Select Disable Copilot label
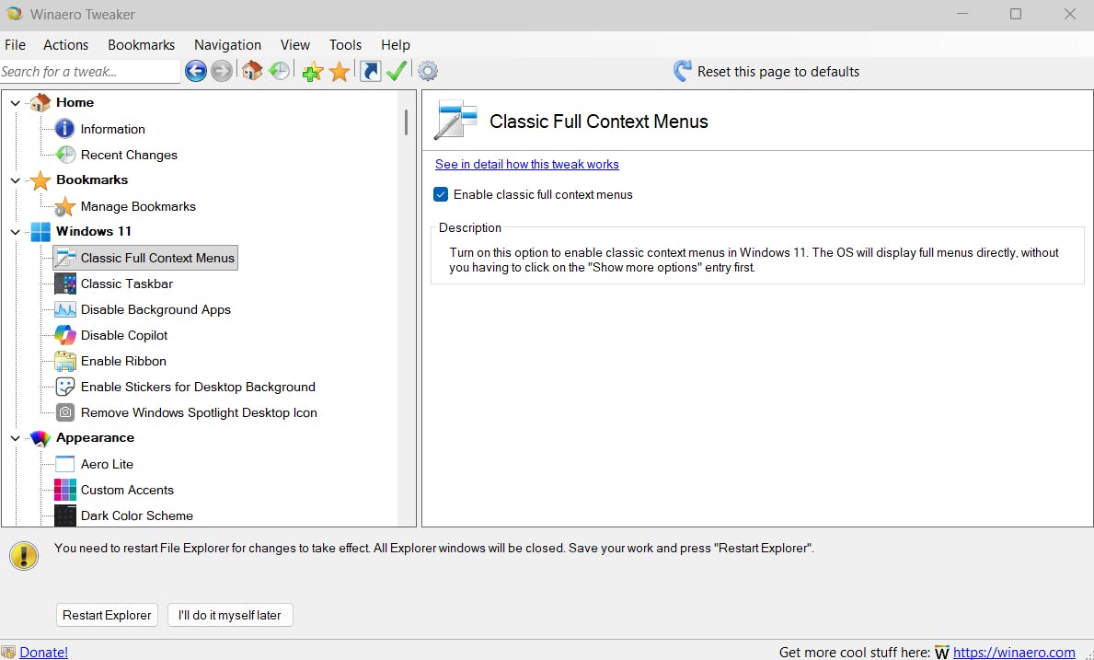This screenshot has width=1094, height=660. 124,335
